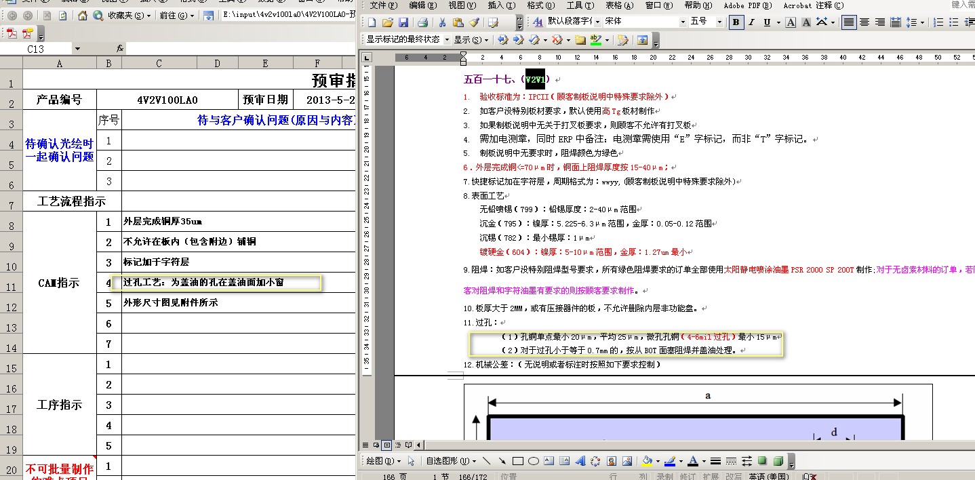Click the Search the Web globe icon in Excel
The image size is (975, 480).
coord(98,15)
